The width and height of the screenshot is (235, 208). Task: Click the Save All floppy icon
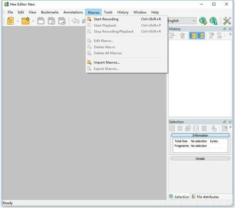(62, 21)
